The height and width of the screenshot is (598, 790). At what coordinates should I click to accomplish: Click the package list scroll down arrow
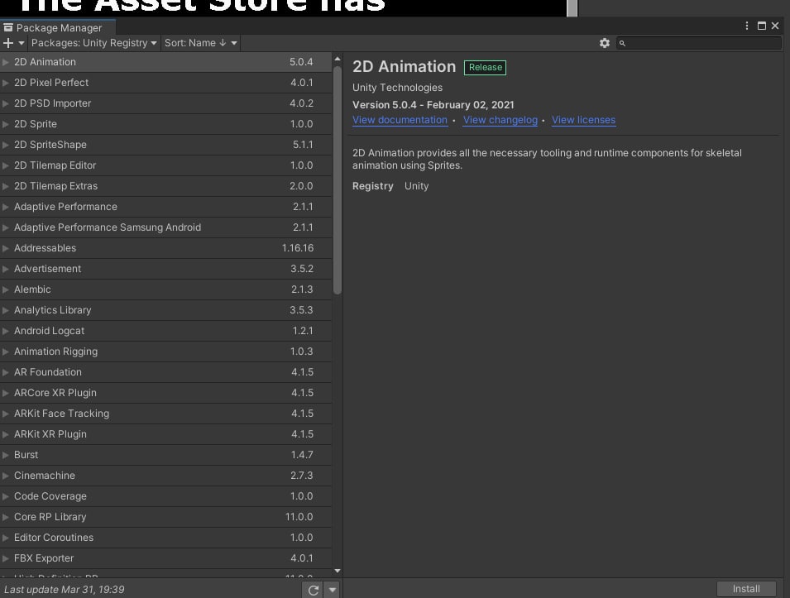tap(338, 571)
